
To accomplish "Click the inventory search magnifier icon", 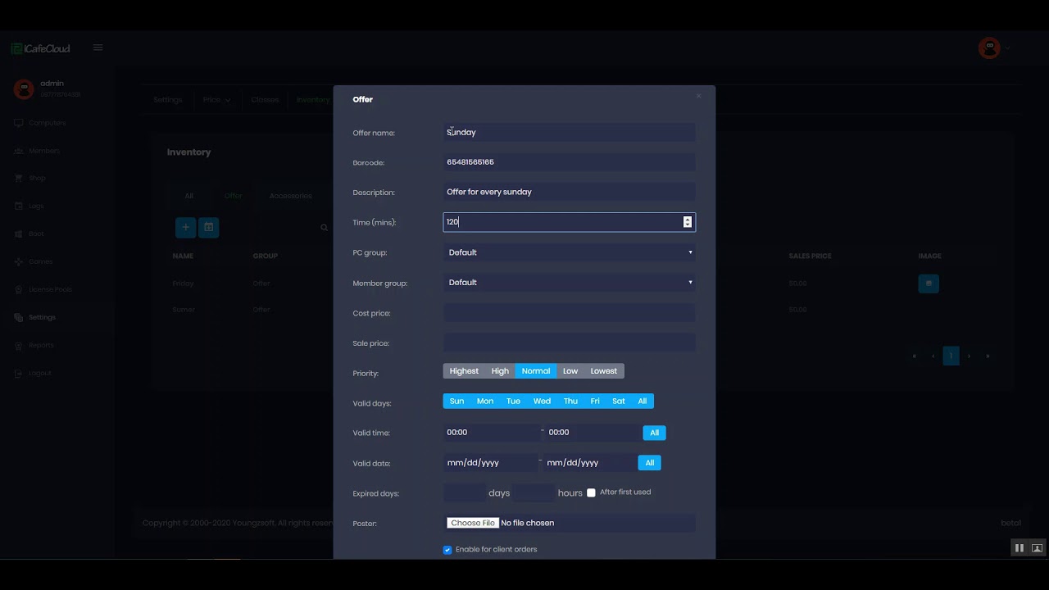I will point(324,228).
